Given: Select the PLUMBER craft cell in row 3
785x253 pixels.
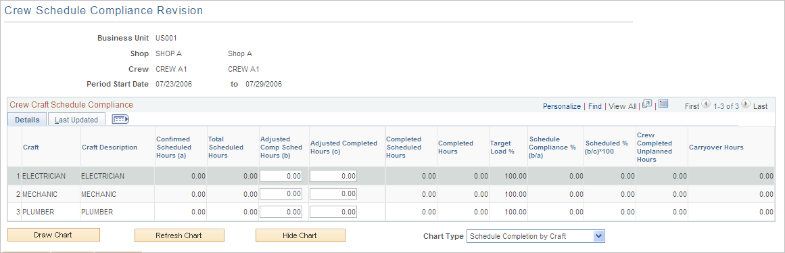Looking at the screenshot, I should [39, 212].
